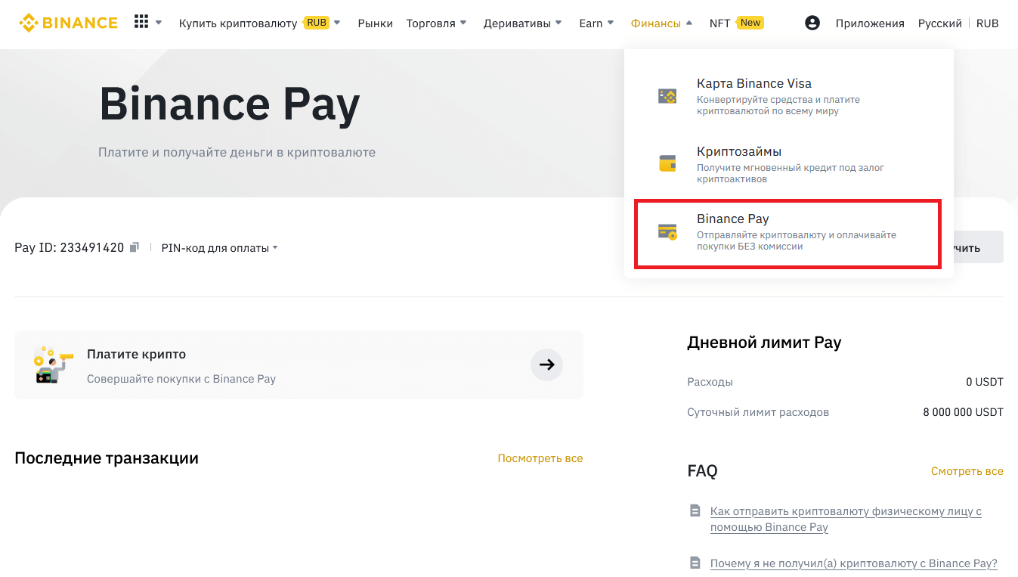This screenshot has width=1018, height=577.
Task: Expand the Деривативы dropdown menu
Action: coord(522,23)
